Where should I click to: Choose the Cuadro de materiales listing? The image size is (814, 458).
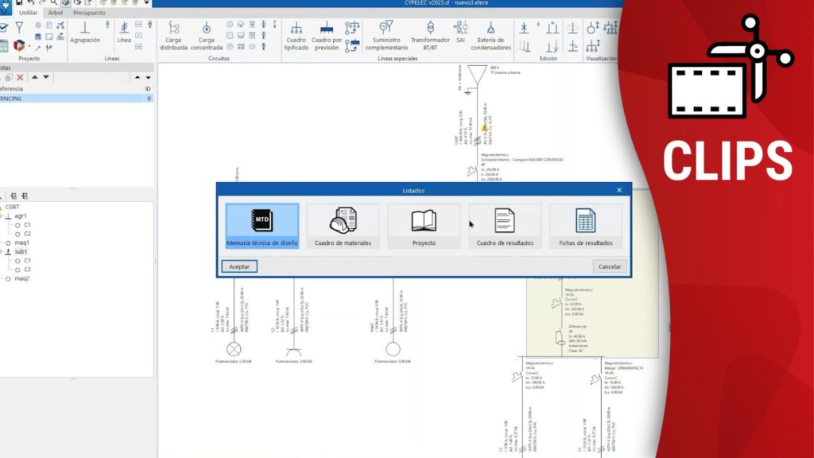point(343,226)
